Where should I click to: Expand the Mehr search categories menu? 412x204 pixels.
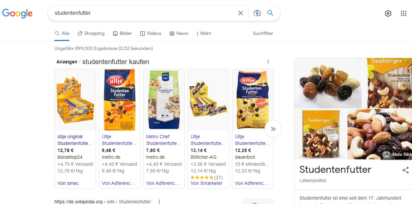pos(204,34)
